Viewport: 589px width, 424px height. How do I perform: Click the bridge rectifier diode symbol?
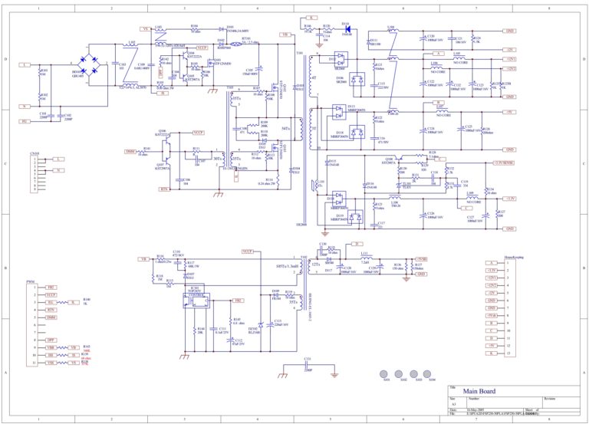click(89, 64)
